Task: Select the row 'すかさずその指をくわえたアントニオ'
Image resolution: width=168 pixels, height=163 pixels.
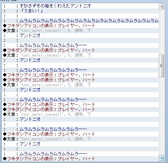Action: pyautogui.click(x=80, y=6)
